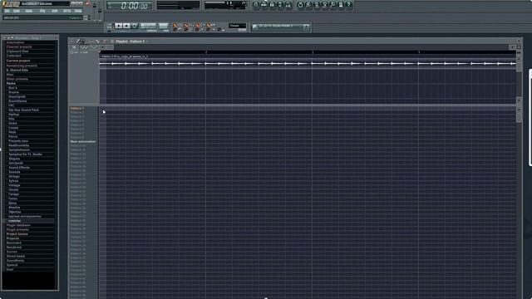
Task: Expand the Project bones folder
Action: [x=17, y=234]
